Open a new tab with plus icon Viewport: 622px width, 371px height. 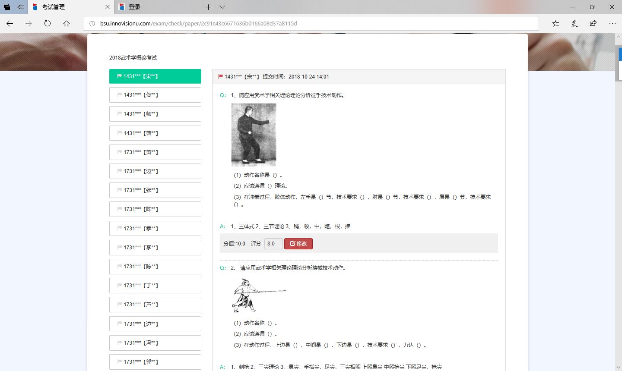208,7
